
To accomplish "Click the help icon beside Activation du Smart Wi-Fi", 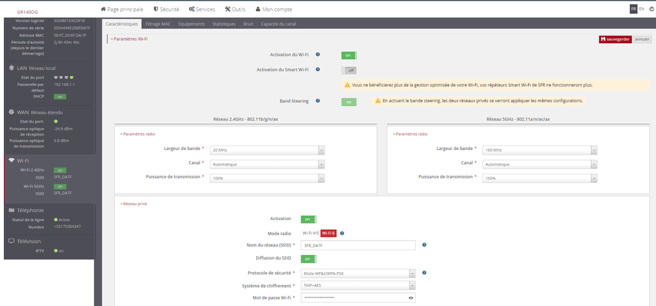I will pos(318,69).
